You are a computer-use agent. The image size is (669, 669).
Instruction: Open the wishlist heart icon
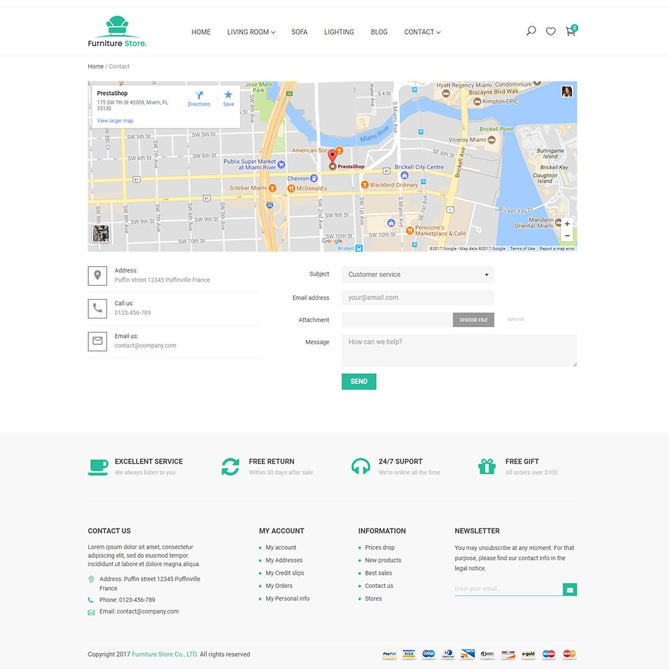[551, 31]
